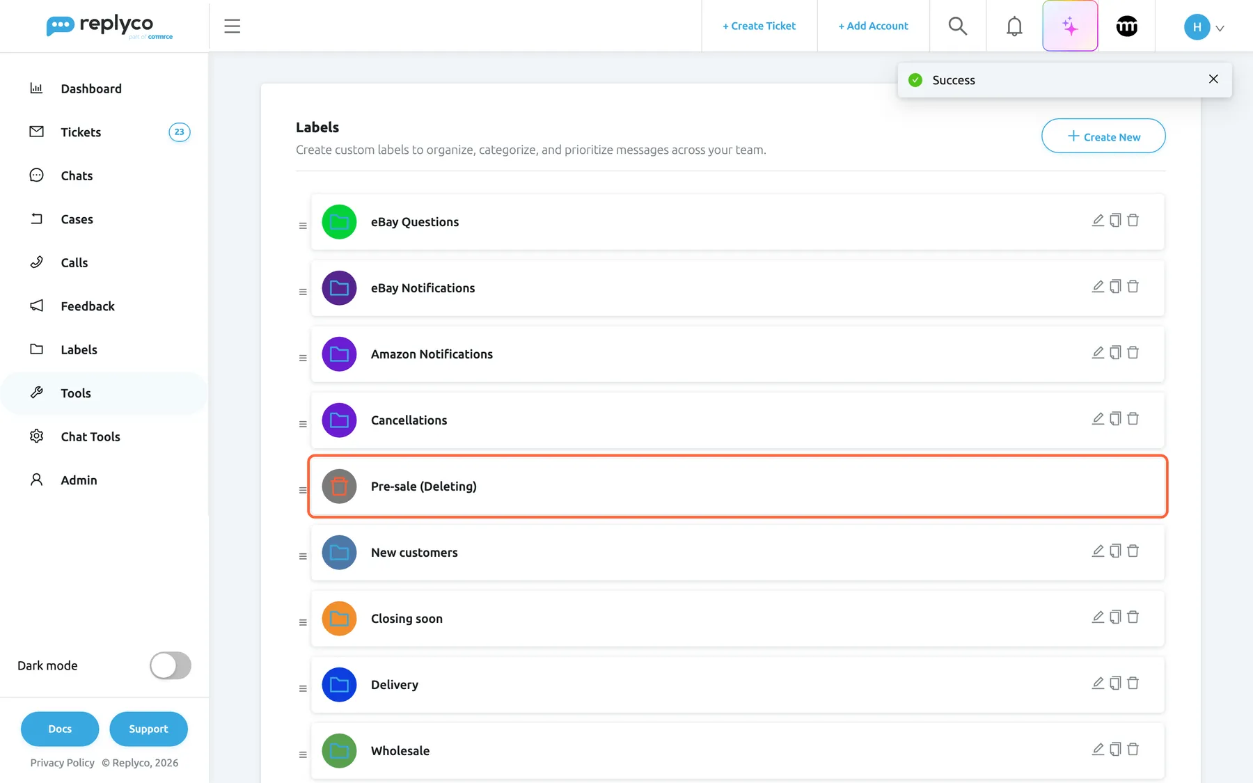Screen dimensions: 1253x783
Task: Open the Privacy Policy link
Action: click(62, 763)
